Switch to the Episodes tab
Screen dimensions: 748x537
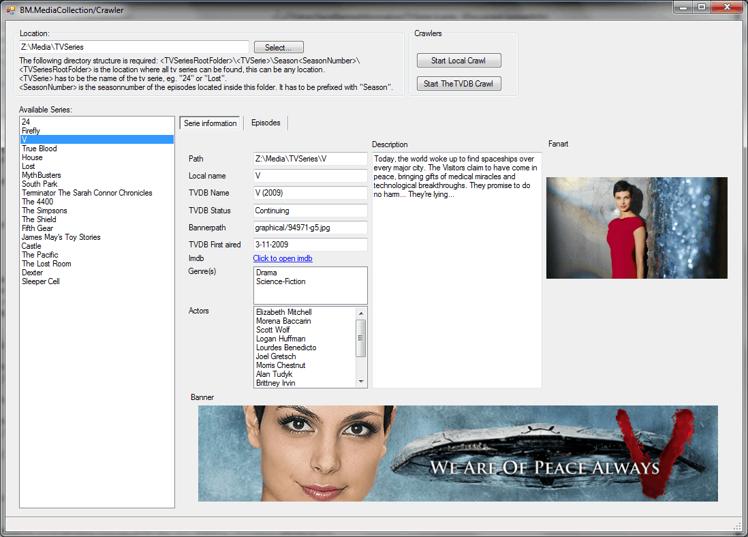point(266,123)
